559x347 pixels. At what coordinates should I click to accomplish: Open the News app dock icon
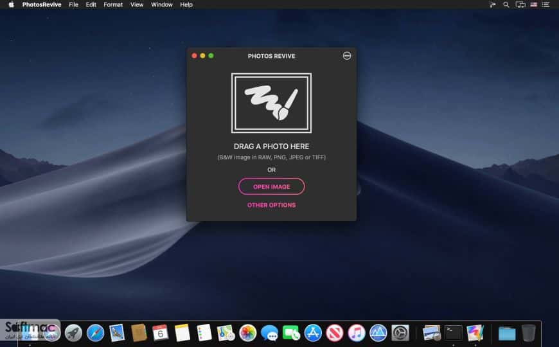(x=335, y=333)
